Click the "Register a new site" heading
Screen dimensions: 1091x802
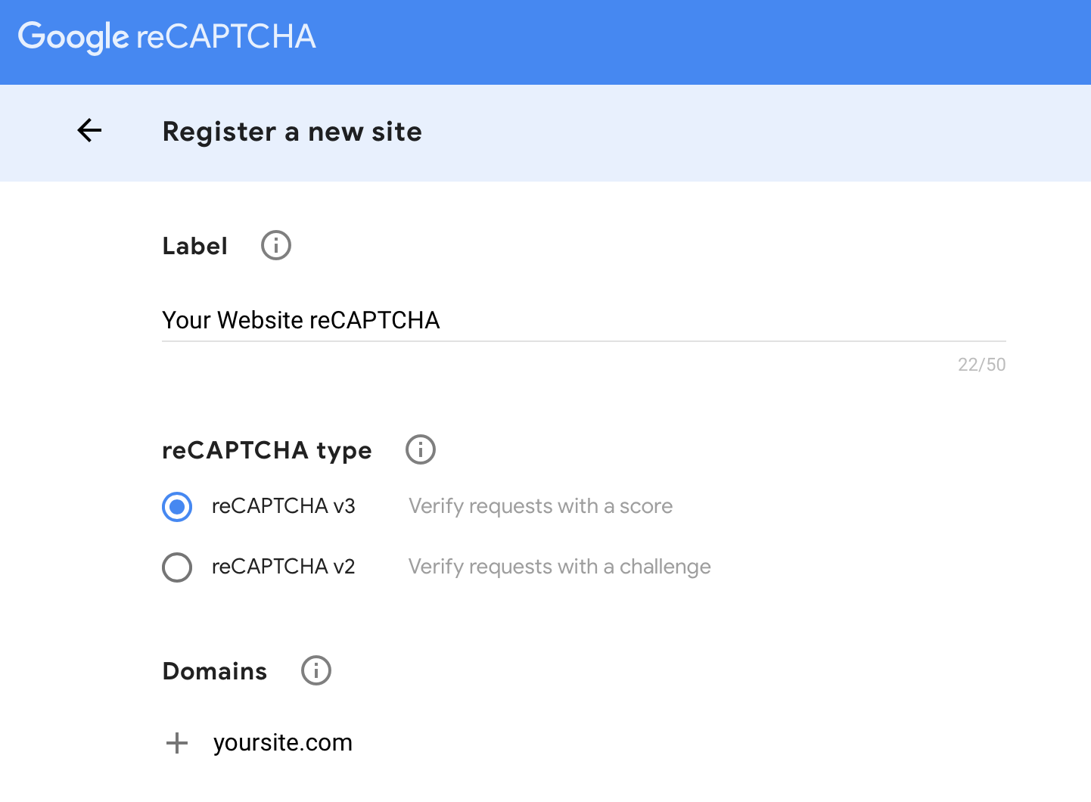pos(292,132)
